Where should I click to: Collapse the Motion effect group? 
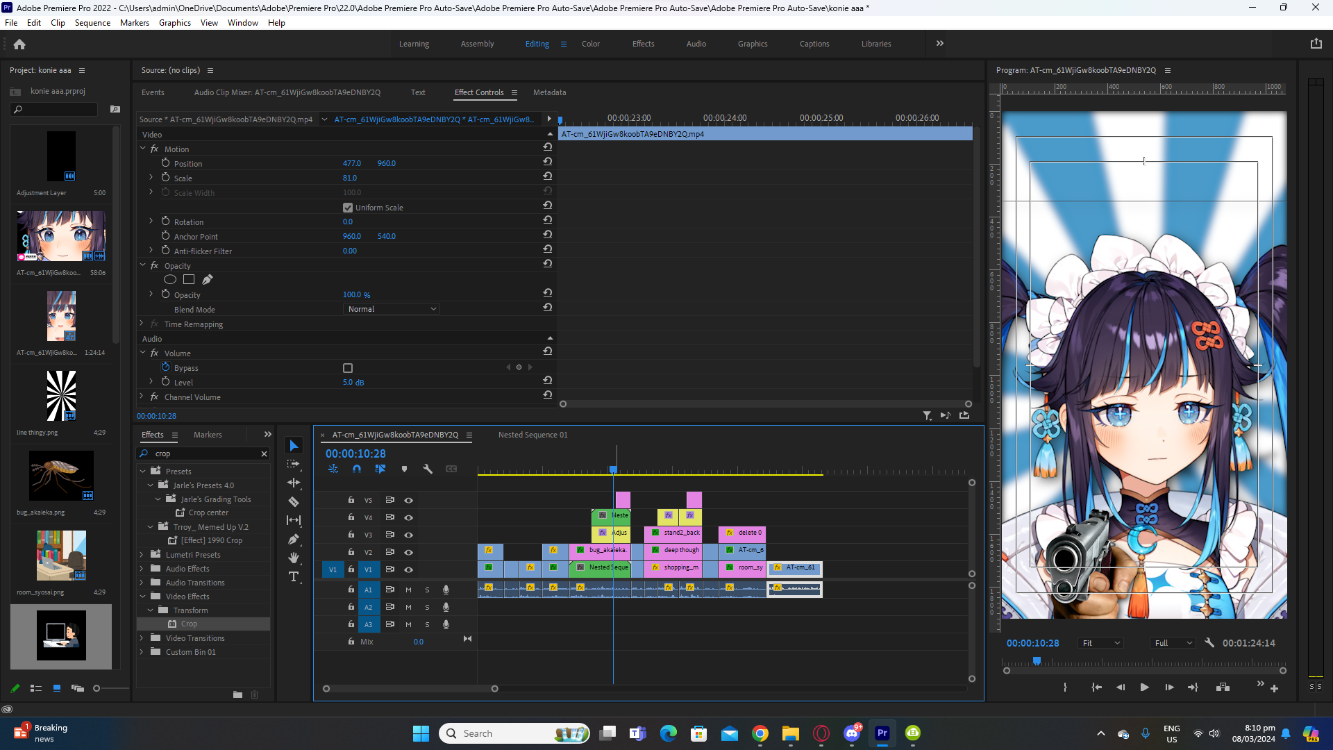pos(142,149)
